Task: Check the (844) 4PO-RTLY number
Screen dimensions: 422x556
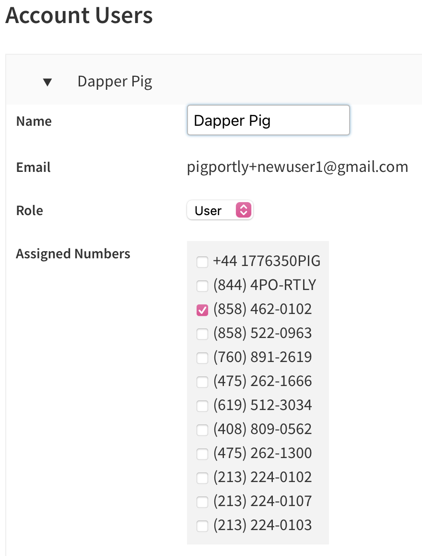Action: (x=202, y=286)
